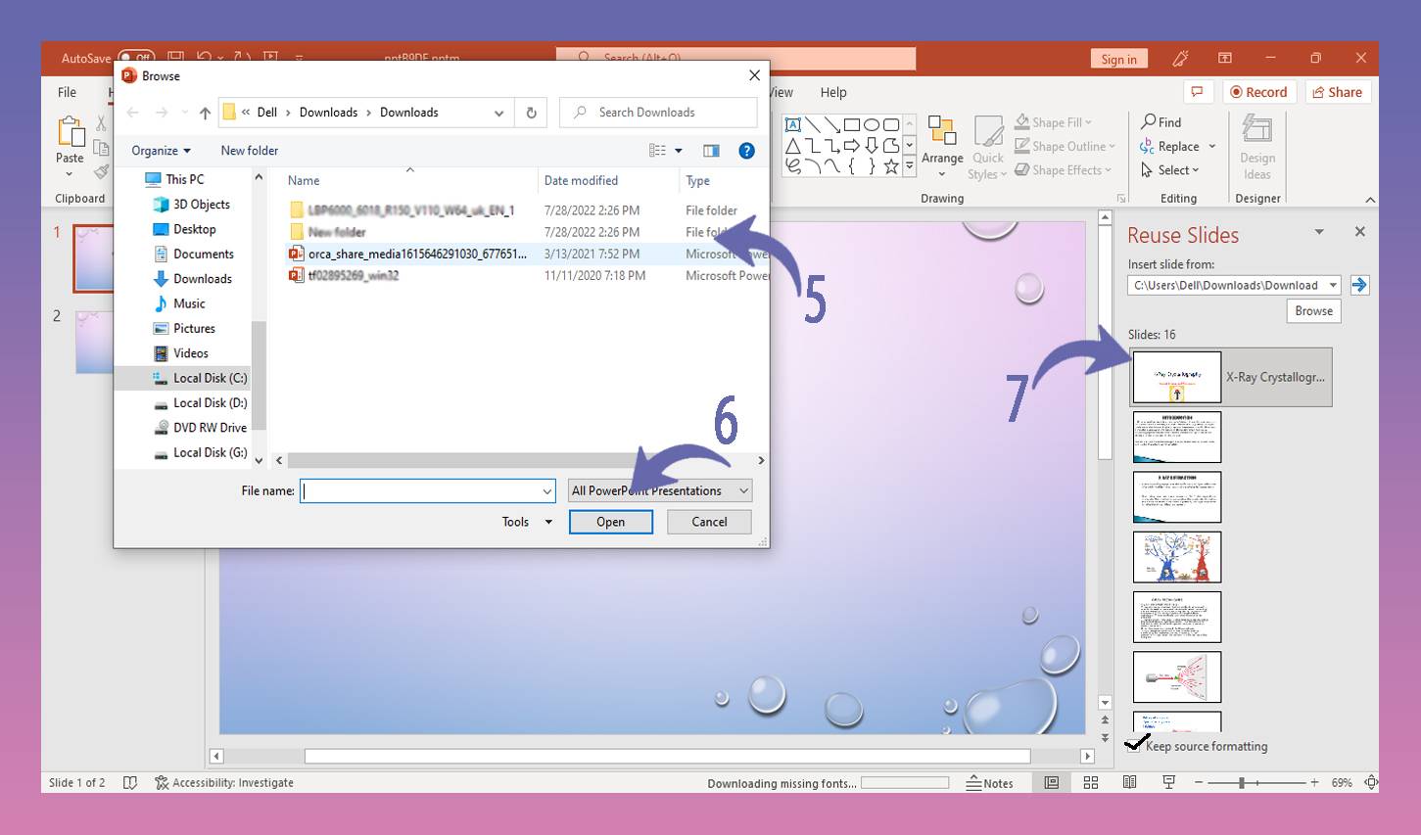Expand the shapes gallery More arrow
Screen dimensions: 1421x835
click(x=910, y=166)
